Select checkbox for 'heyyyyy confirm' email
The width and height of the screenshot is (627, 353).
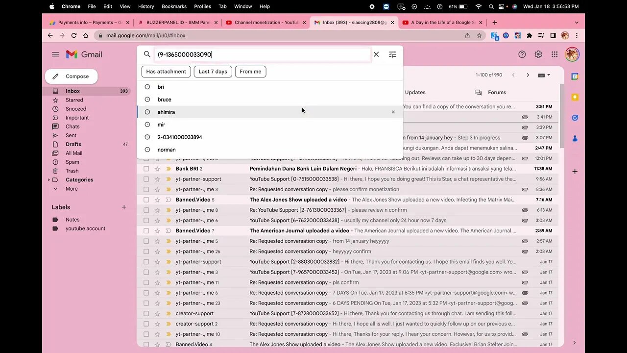tap(146, 252)
